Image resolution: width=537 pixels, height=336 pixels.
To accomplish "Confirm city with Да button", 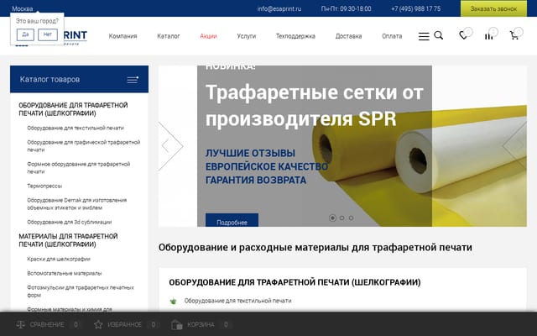I will click(25, 35).
